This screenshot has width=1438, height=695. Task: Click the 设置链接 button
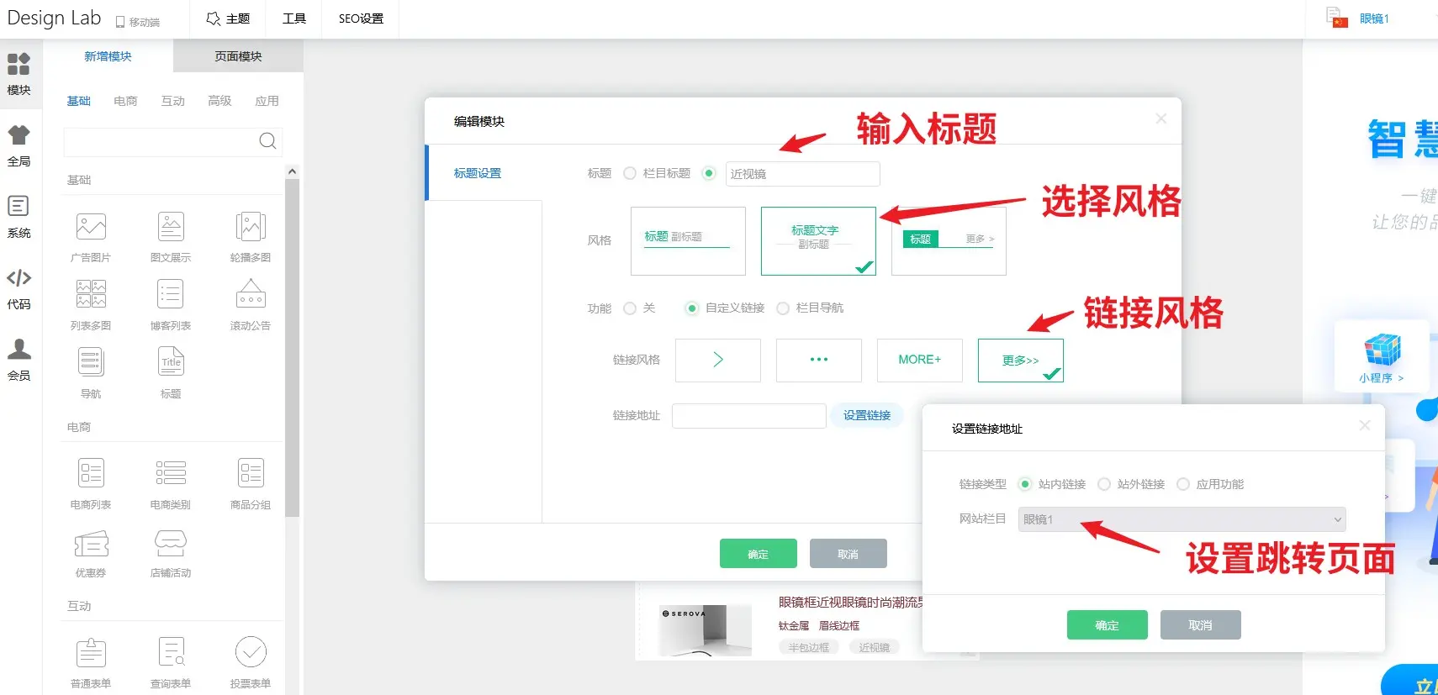pos(867,415)
